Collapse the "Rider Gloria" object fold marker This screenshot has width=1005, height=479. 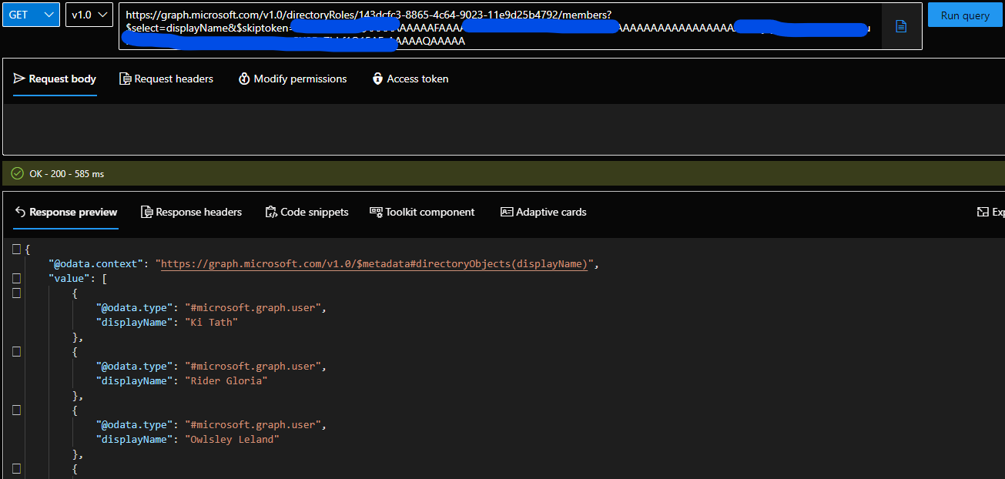coord(16,351)
